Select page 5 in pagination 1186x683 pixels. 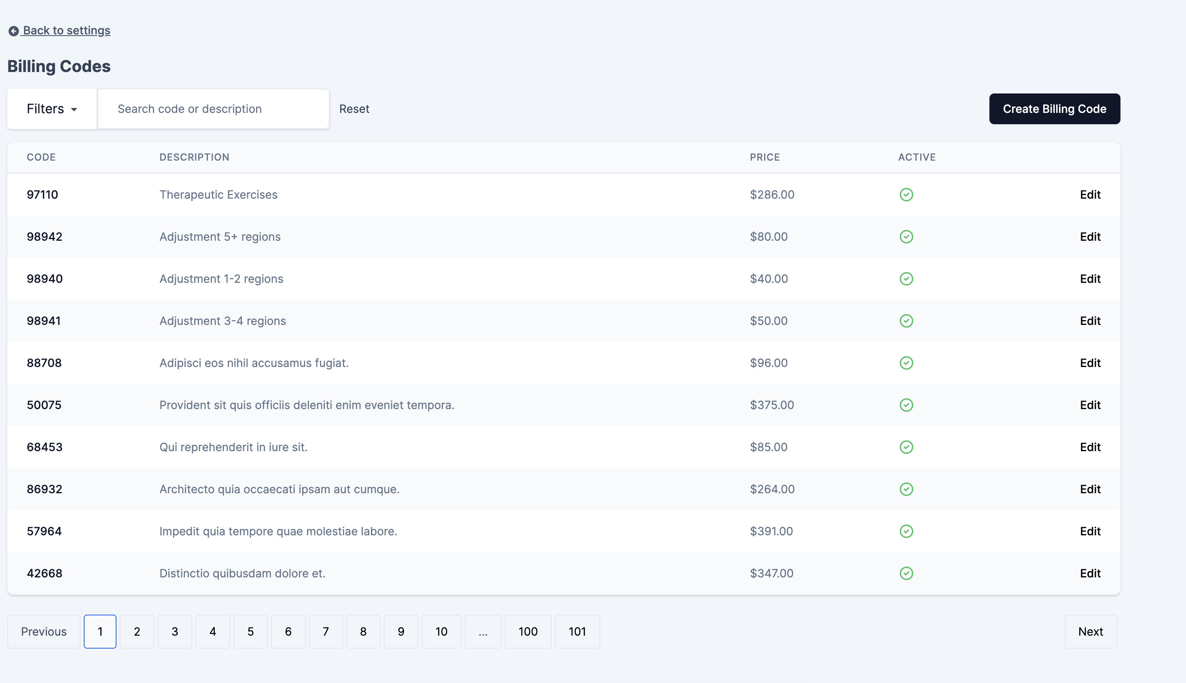[x=250, y=631]
